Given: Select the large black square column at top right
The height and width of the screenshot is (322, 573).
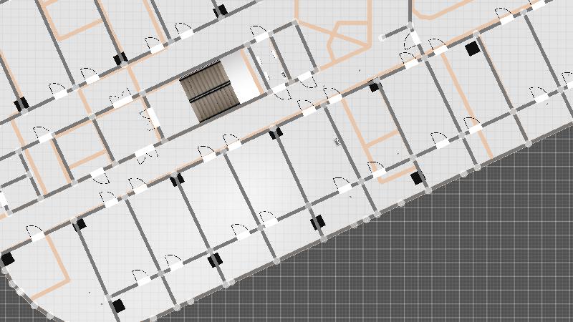Looking at the screenshot, I should coord(471,49).
